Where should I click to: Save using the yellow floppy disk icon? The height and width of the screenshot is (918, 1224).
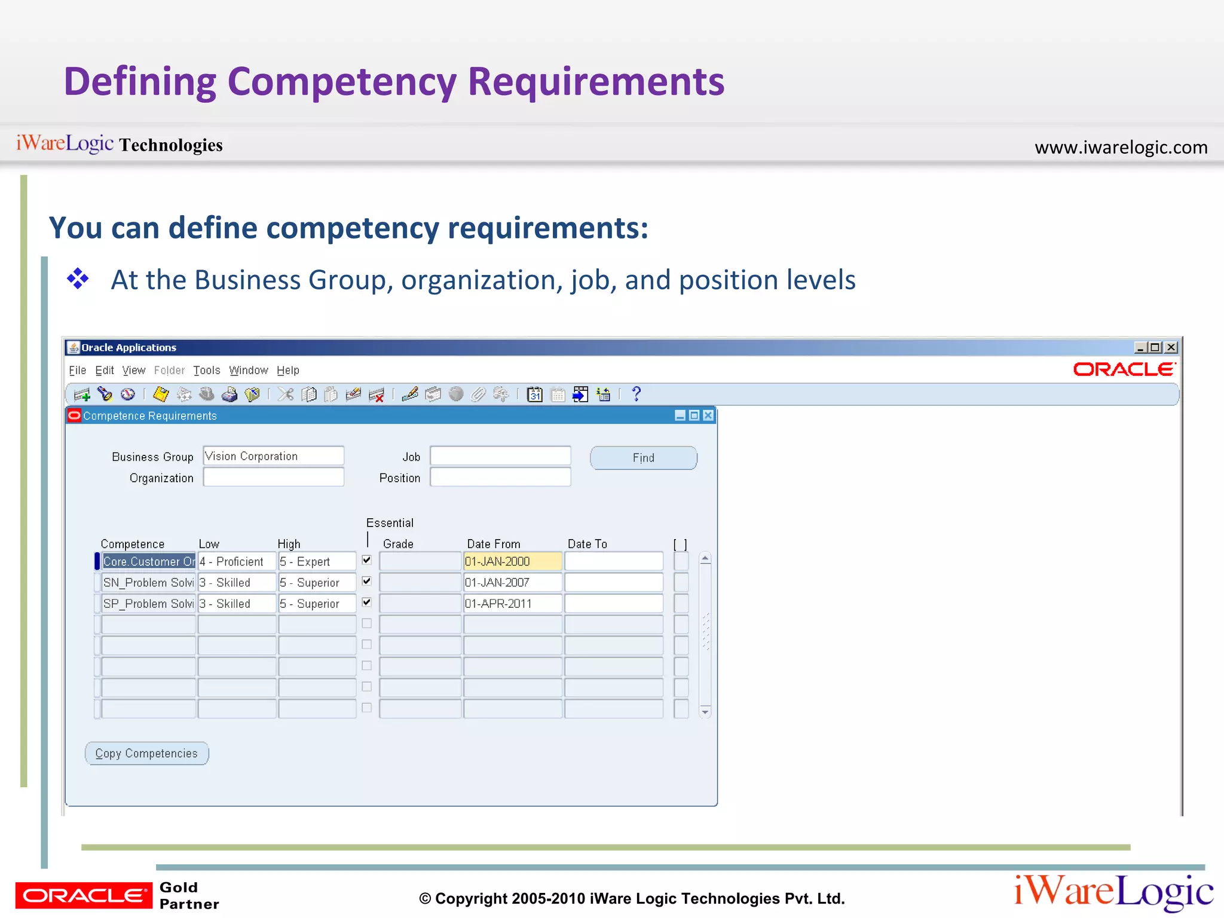tap(161, 394)
